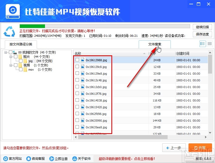Image resolution: width=215 pixels, height=163 pixels.
Task: Click image icon of 0x19613cb0.jpg
Action: (x=82, y=87)
